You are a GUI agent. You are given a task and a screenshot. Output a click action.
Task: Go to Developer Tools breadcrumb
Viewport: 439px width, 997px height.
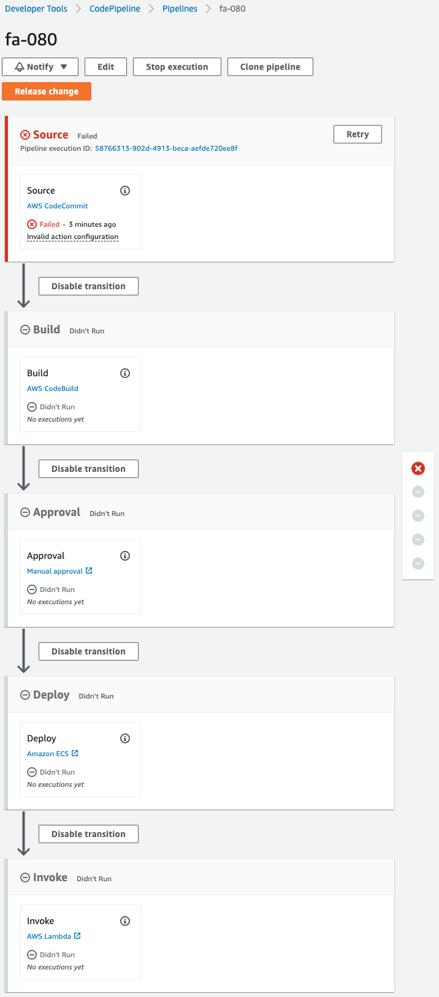pos(36,9)
